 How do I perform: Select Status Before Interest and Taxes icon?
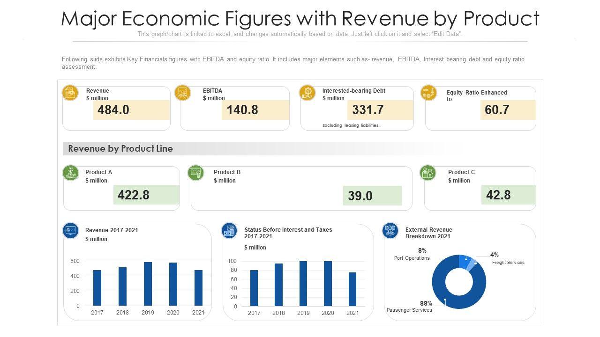point(229,231)
